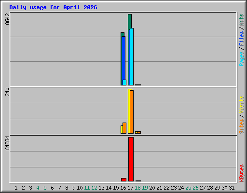Click the tall red KBytes bar for day 17
The width and height of the screenshot is (247, 193).
[131, 159]
